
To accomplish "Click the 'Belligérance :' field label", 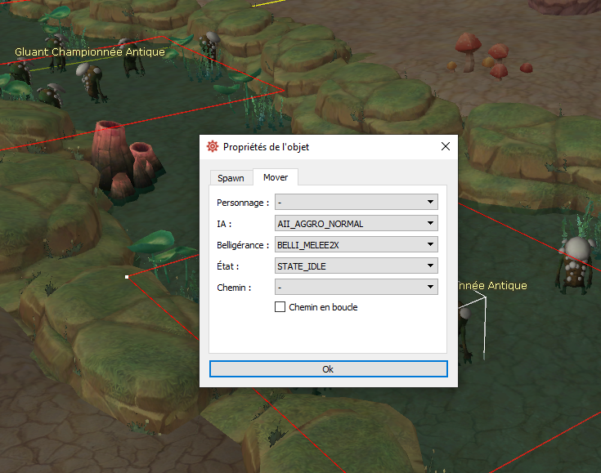I will (243, 245).
